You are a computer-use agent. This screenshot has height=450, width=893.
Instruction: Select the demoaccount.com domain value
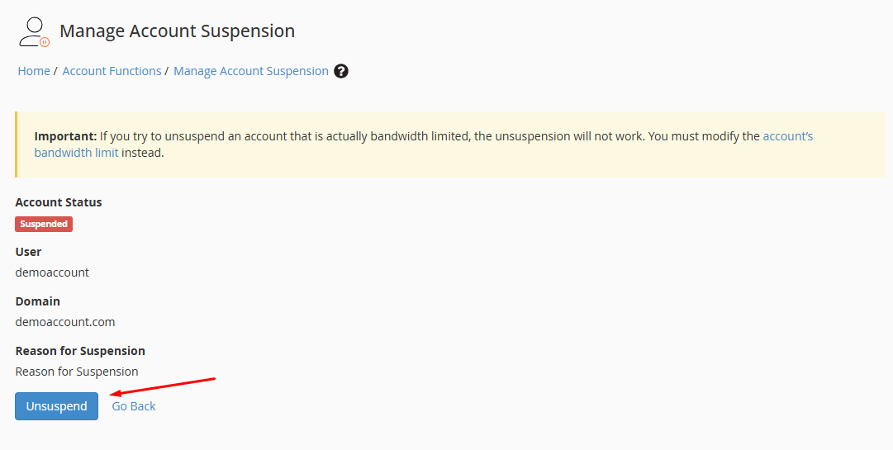pos(65,322)
